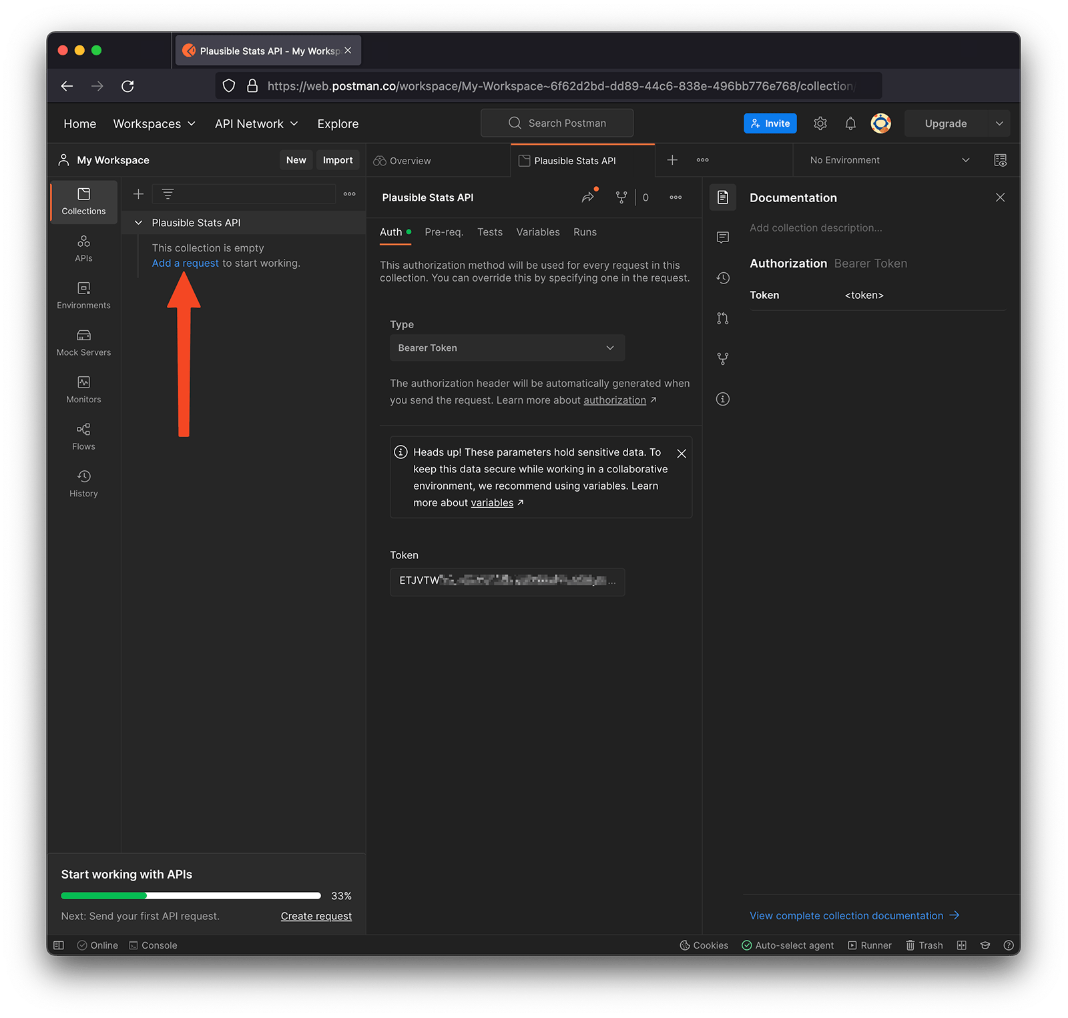Click the plus icon to create new collection

pyautogui.click(x=138, y=194)
